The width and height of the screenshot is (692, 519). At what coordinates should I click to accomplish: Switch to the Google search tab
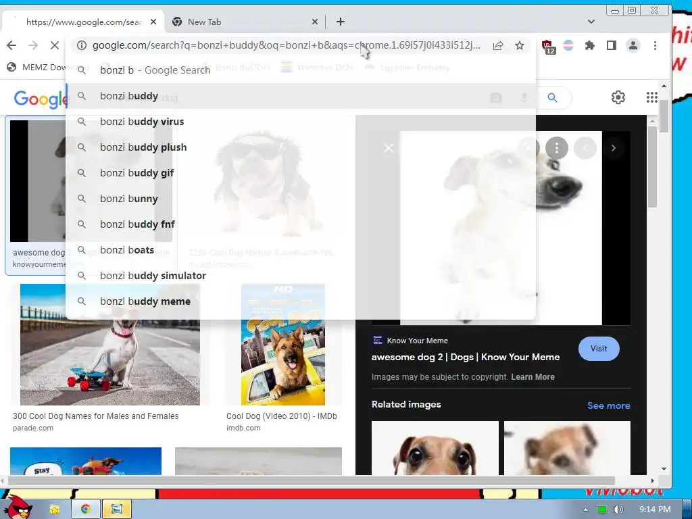pyautogui.click(x=82, y=22)
